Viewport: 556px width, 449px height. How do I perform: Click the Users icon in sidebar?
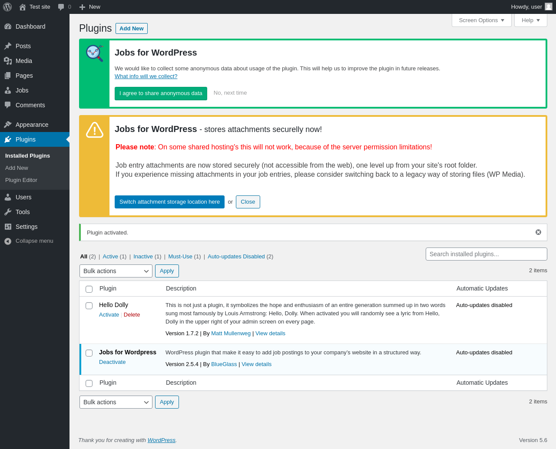coord(8,197)
